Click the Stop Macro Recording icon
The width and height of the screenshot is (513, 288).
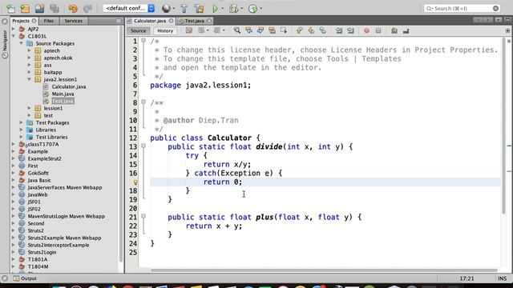point(378,30)
